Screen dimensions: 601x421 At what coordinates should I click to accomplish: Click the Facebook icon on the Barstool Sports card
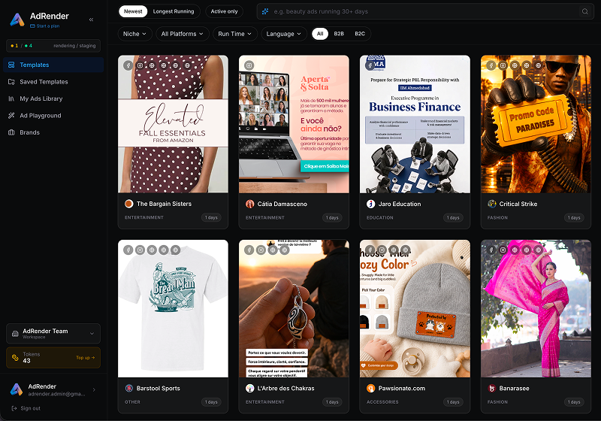(128, 250)
